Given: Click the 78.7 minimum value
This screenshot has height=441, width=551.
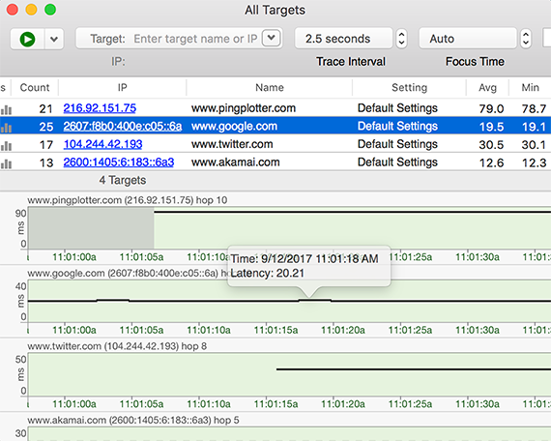Looking at the screenshot, I should [534, 108].
